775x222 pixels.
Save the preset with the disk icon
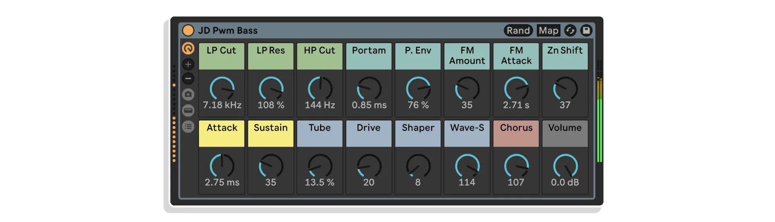coord(586,31)
